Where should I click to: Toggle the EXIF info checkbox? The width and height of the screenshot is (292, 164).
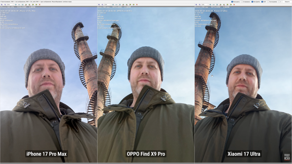pos(262,2)
